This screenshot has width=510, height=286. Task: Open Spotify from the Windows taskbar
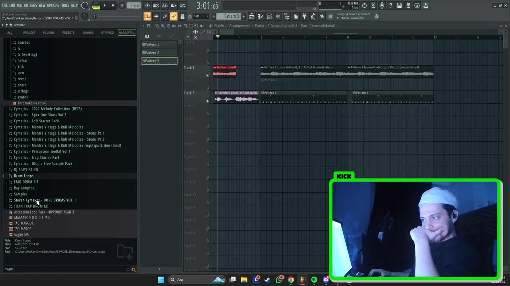click(314, 280)
